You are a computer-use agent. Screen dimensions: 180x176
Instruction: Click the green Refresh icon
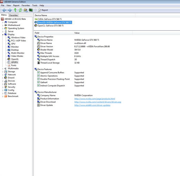[x=20, y=10]
